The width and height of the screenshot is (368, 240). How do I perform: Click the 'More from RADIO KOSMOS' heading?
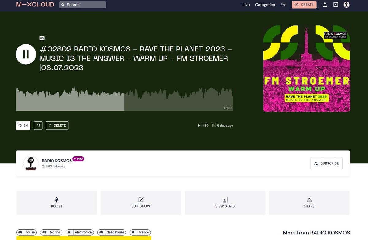[316, 233]
